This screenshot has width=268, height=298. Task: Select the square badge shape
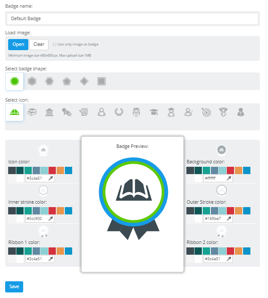(101, 81)
